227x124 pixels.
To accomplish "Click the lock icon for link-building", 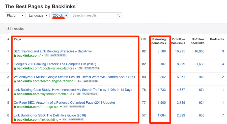I will tap(15, 120).
